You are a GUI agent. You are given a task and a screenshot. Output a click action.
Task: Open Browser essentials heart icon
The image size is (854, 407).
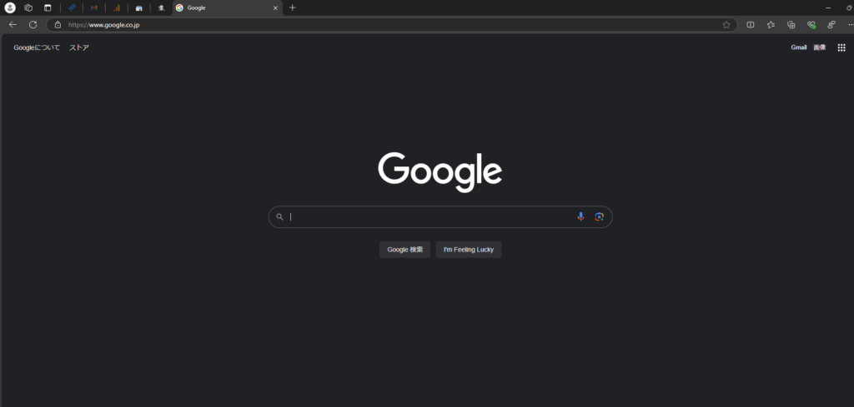811,25
